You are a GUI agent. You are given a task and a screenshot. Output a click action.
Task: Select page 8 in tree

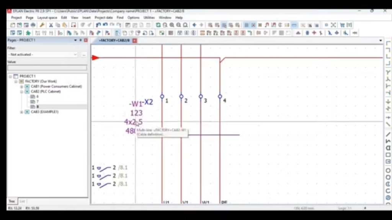[38, 107]
